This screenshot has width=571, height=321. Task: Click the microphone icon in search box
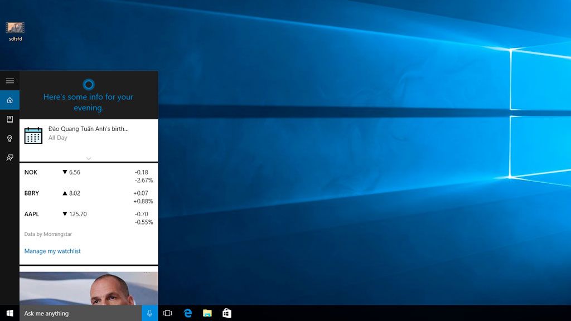tap(149, 313)
